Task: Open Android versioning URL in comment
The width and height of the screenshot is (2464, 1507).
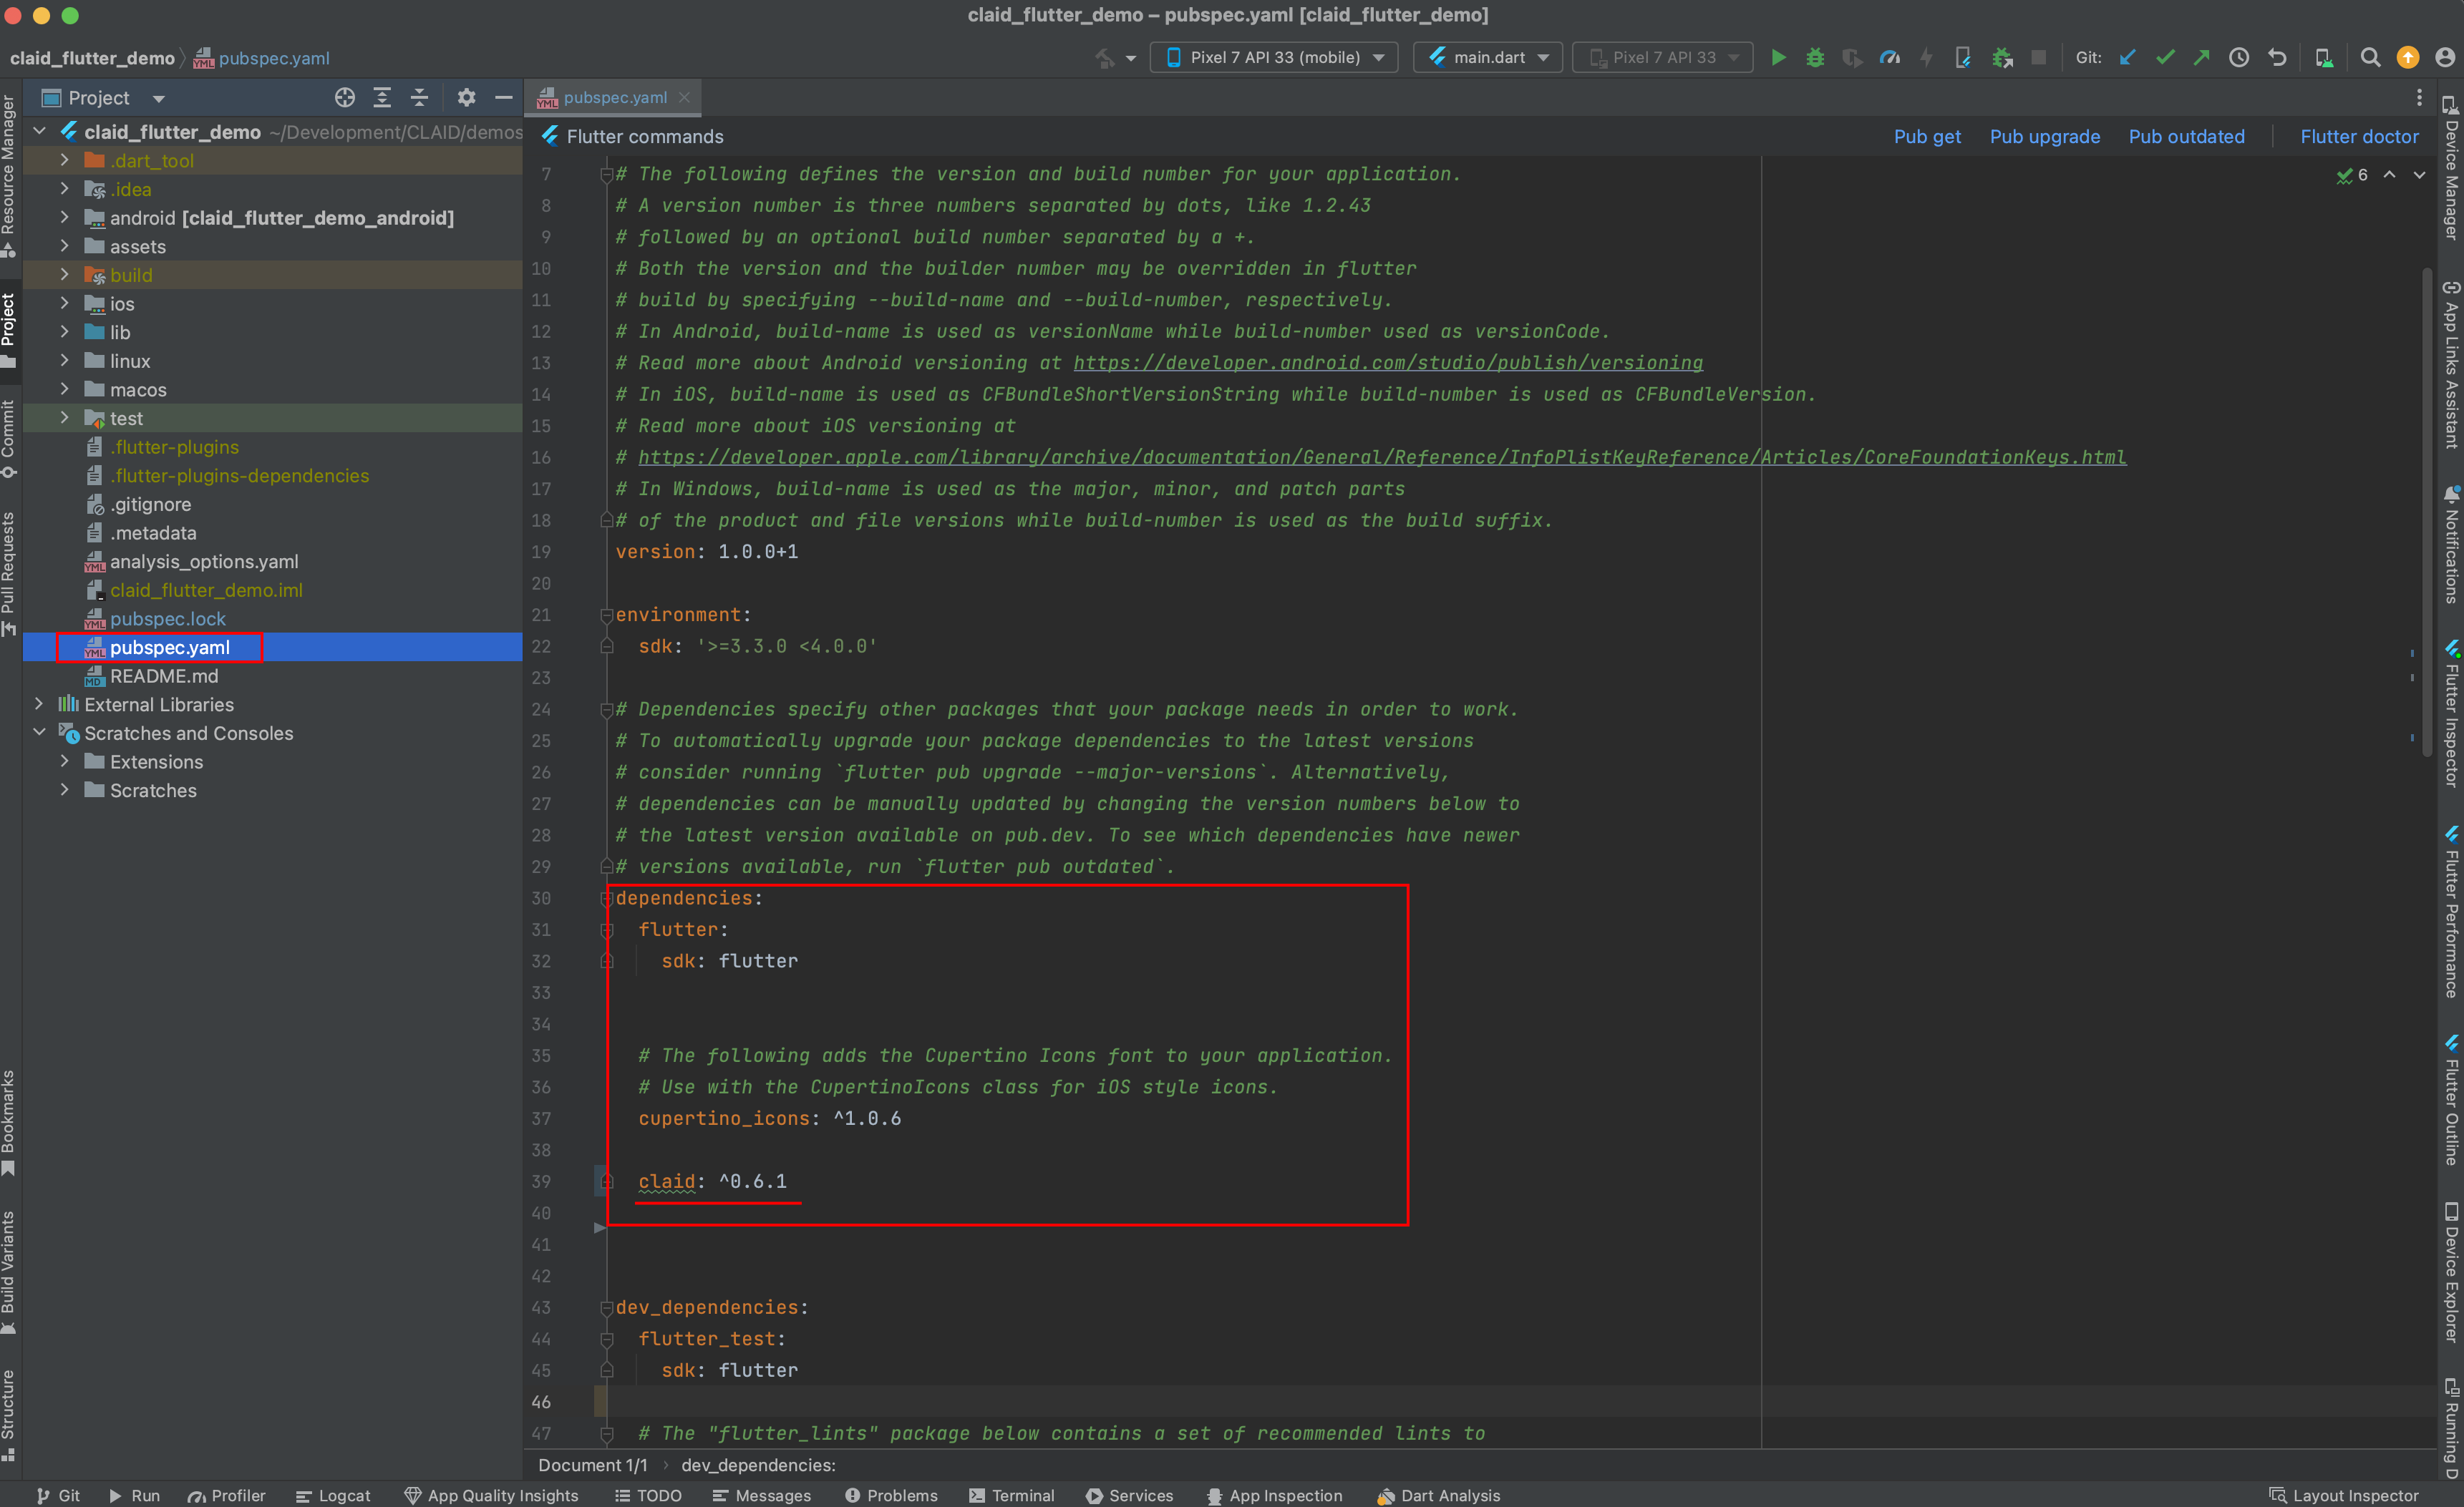Action: pos(1388,363)
